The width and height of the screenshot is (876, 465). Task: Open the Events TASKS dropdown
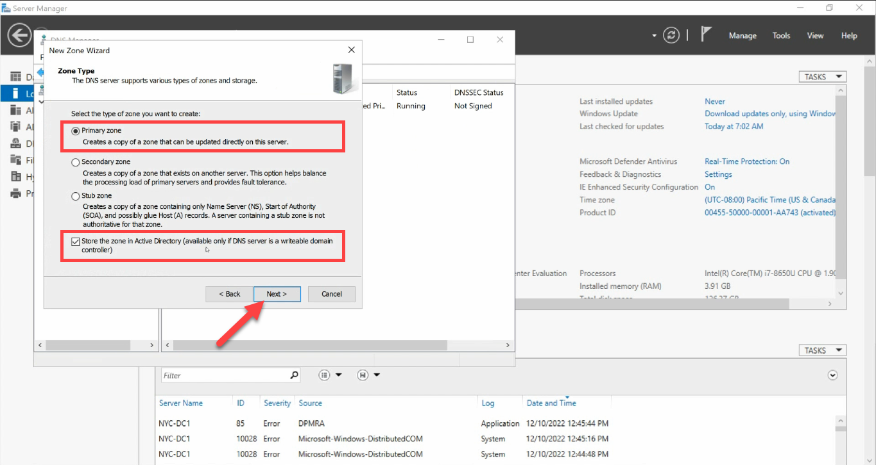pyautogui.click(x=822, y=350)
